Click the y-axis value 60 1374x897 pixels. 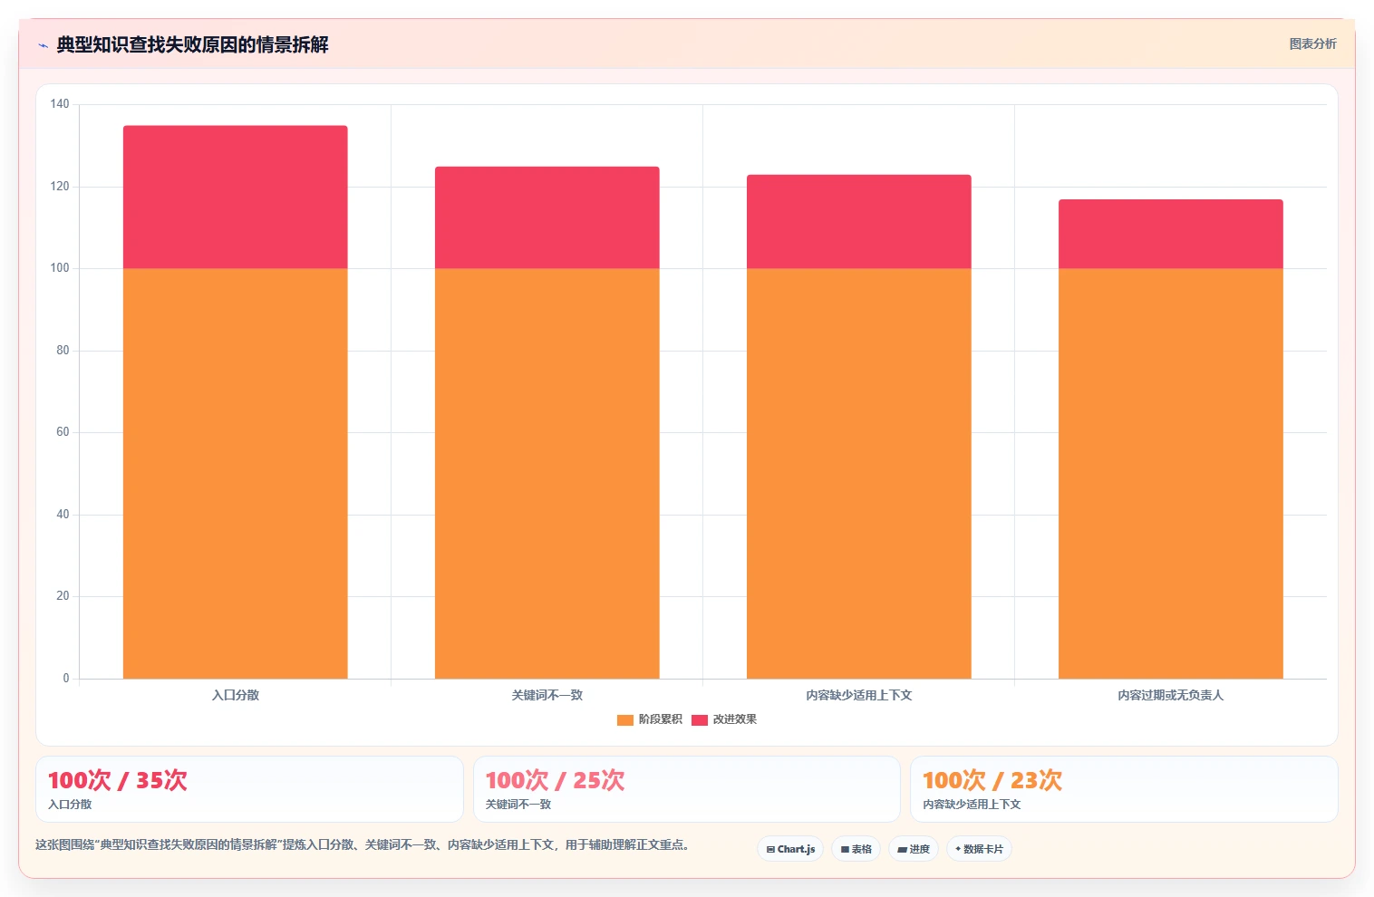click(x=63, y=432)
